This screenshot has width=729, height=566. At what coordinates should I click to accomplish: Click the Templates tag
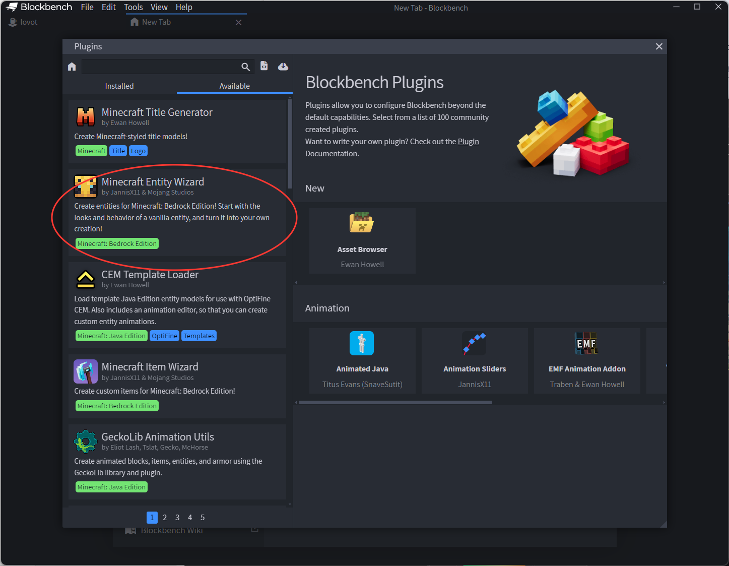199,336
